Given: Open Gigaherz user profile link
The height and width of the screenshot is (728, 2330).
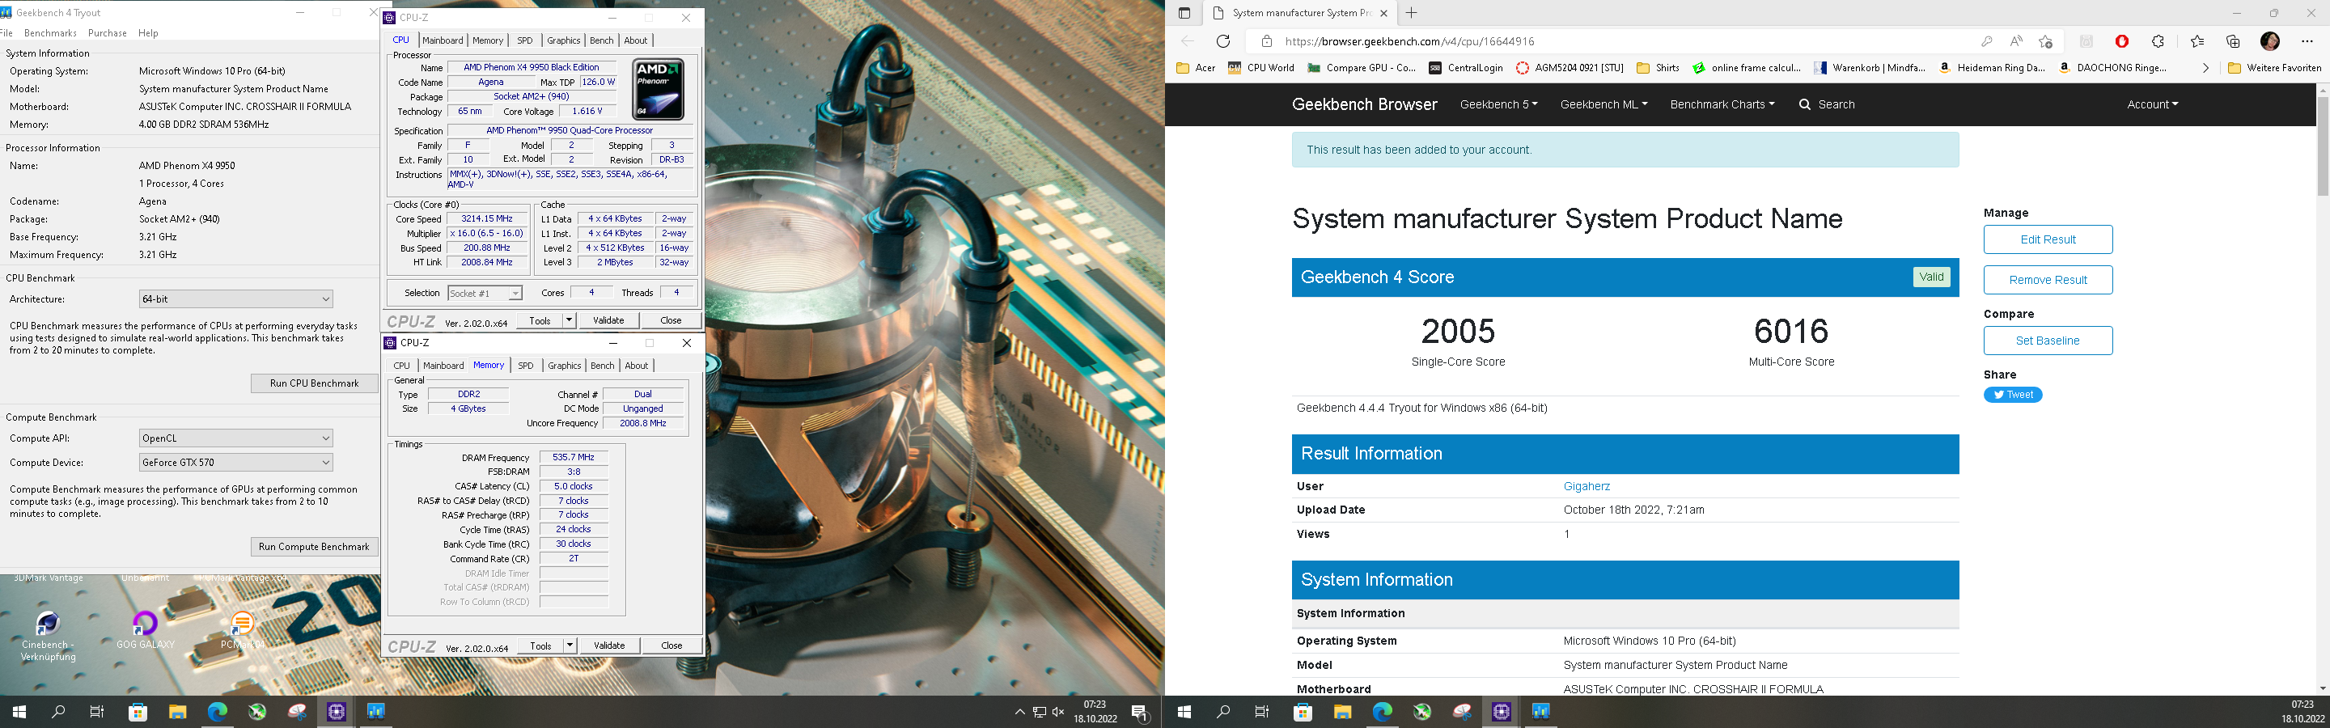Looking at the screenshot, I should click(x=1587, y=485).
